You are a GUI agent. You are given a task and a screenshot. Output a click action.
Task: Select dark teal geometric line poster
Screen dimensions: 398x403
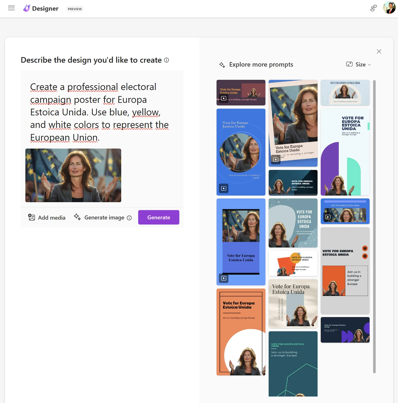[293, 364]
